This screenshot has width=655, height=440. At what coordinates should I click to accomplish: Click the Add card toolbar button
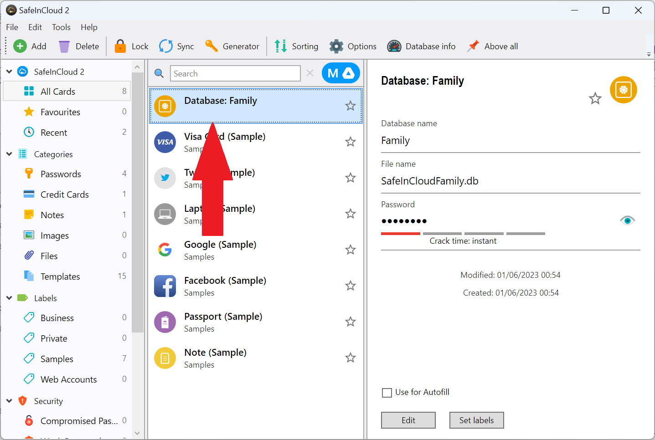point(30,46)
